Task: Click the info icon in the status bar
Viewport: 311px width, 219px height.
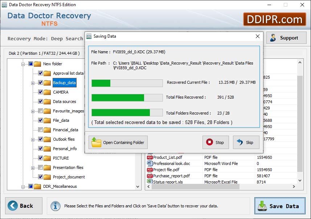Action: pyautogui.click(x=56, y=206)
